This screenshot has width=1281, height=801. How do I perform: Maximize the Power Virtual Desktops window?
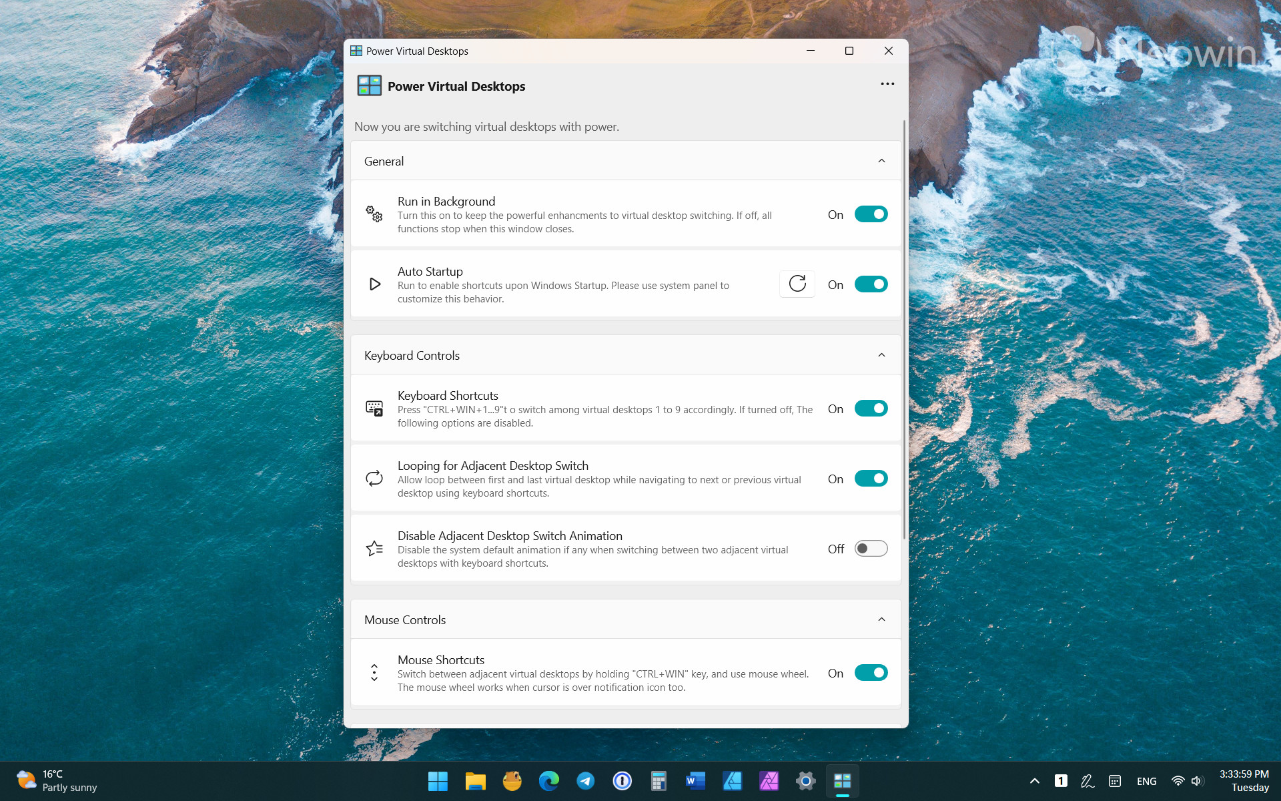(849, 51)
